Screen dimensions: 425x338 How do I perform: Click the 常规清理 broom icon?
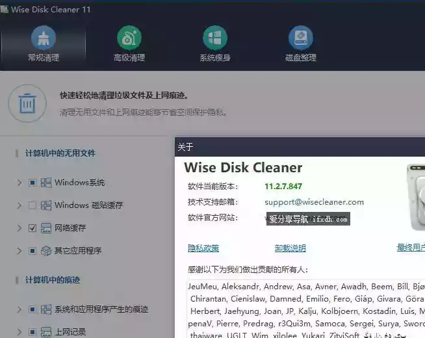pos(43,38)
